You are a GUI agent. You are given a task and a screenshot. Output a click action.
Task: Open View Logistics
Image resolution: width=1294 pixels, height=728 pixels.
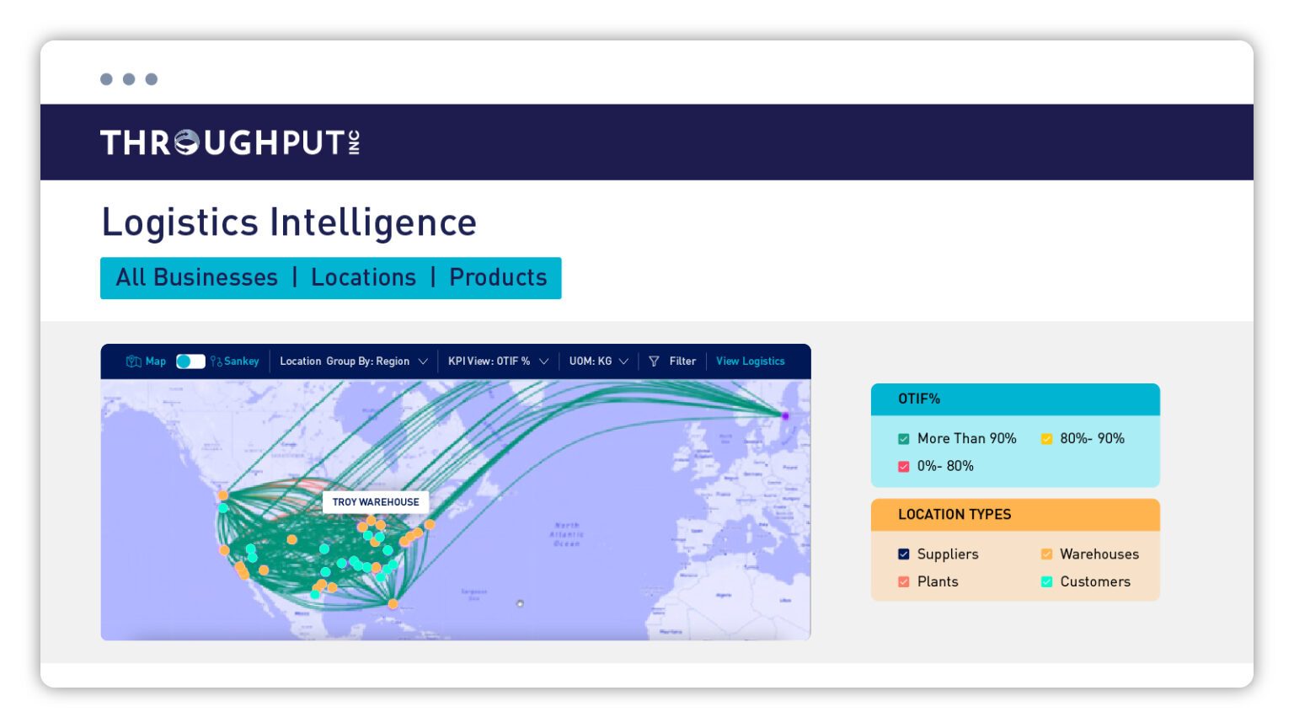(x=750, y=361)
